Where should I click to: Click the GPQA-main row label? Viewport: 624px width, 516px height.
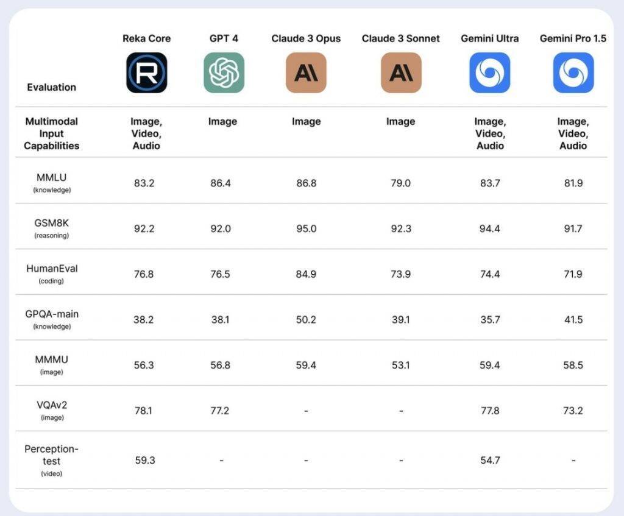coord(52,319)
